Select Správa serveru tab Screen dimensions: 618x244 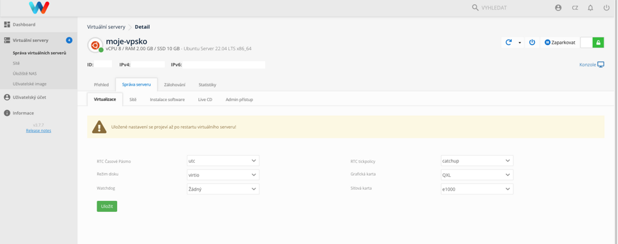(x=136, y=85)
